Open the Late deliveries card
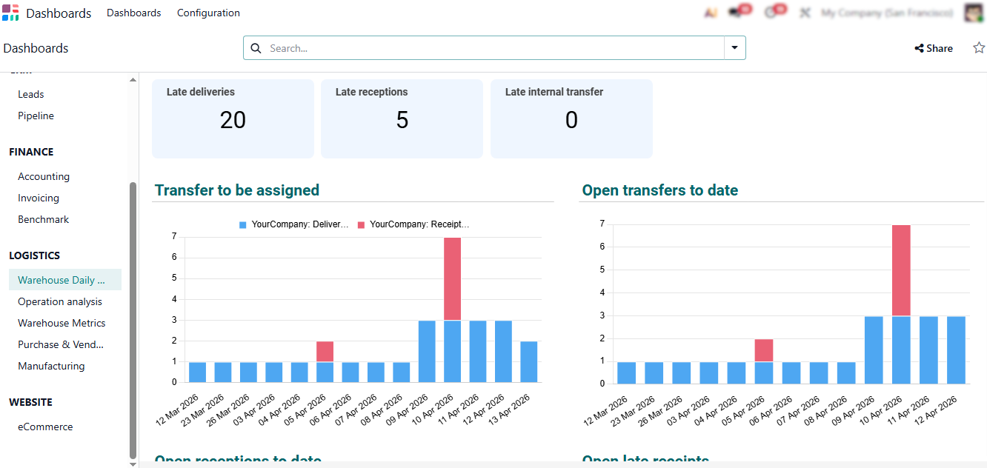The width and height of the screenshot is (987, 468). 233,118
